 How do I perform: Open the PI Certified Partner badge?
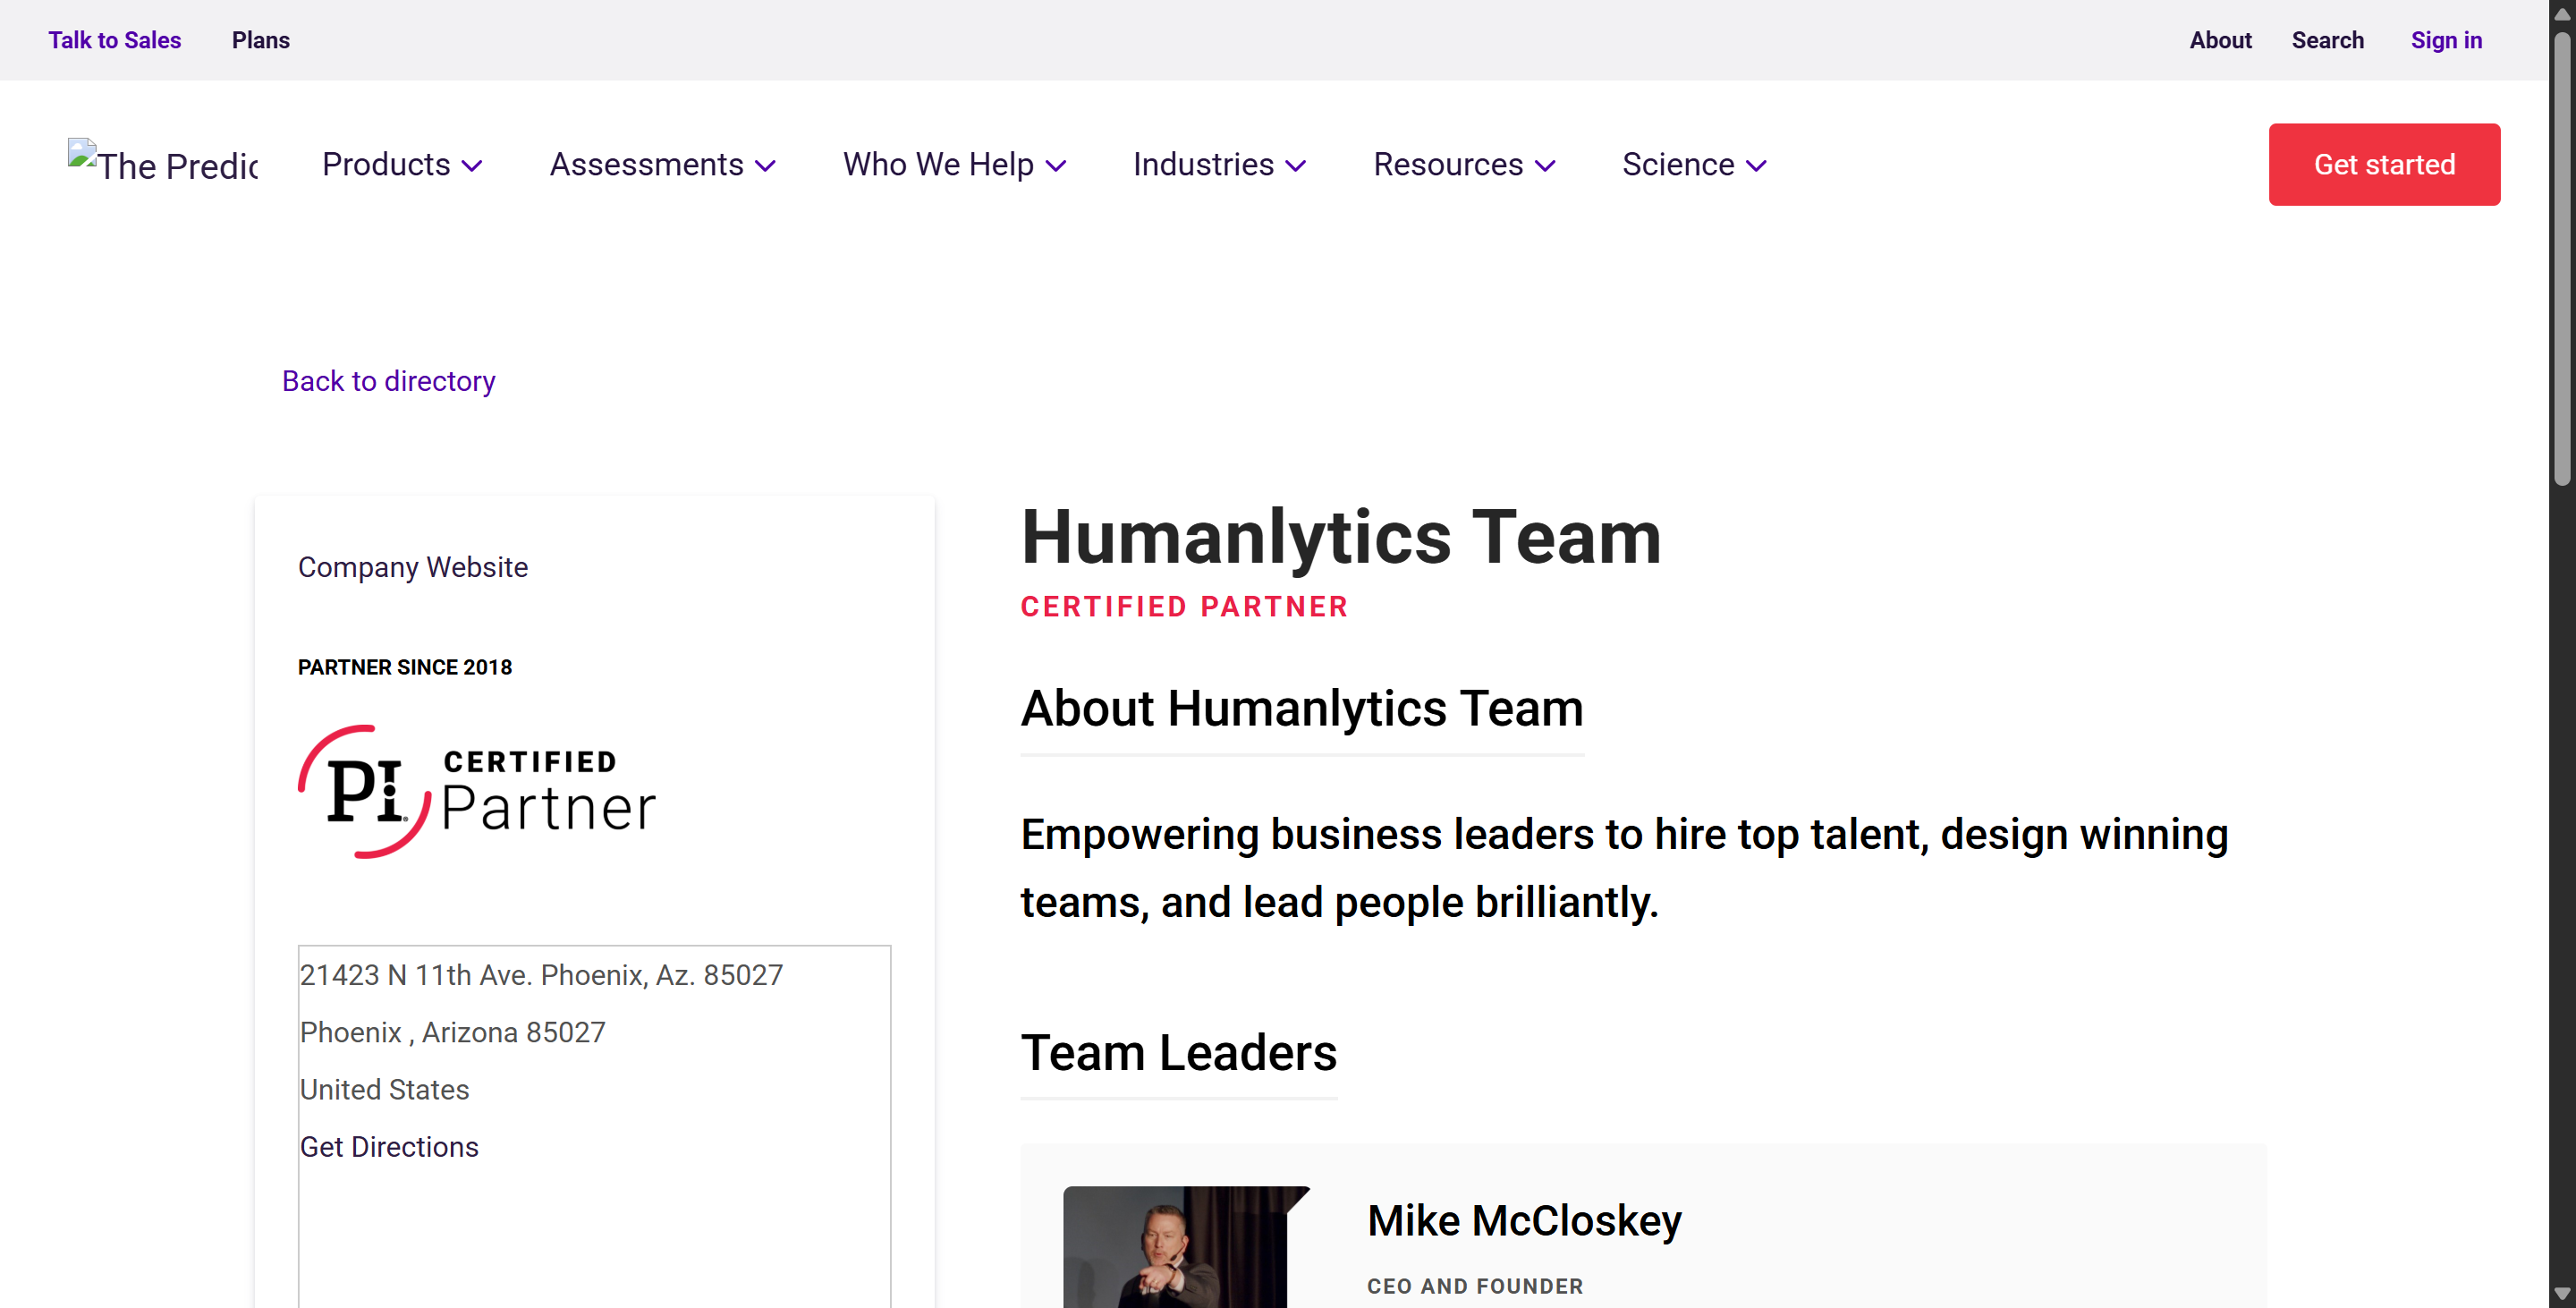coord(476,791)
